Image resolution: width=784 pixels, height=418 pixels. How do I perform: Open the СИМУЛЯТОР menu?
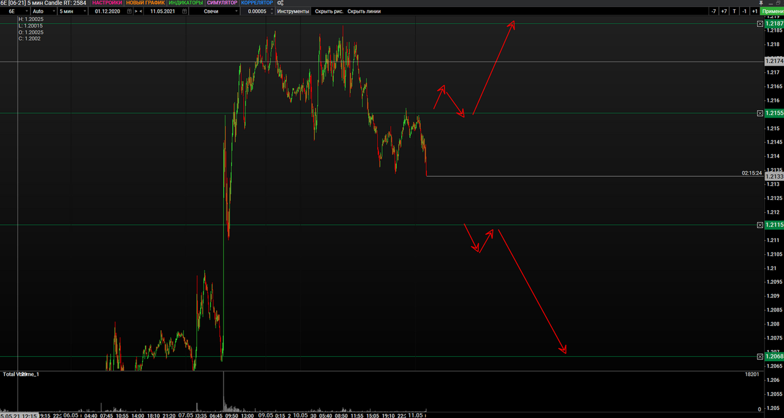(x=222, y=3)
